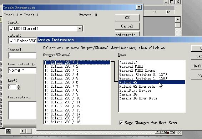Select Roland VSC / 13 output channel

(x=77, y=110)
